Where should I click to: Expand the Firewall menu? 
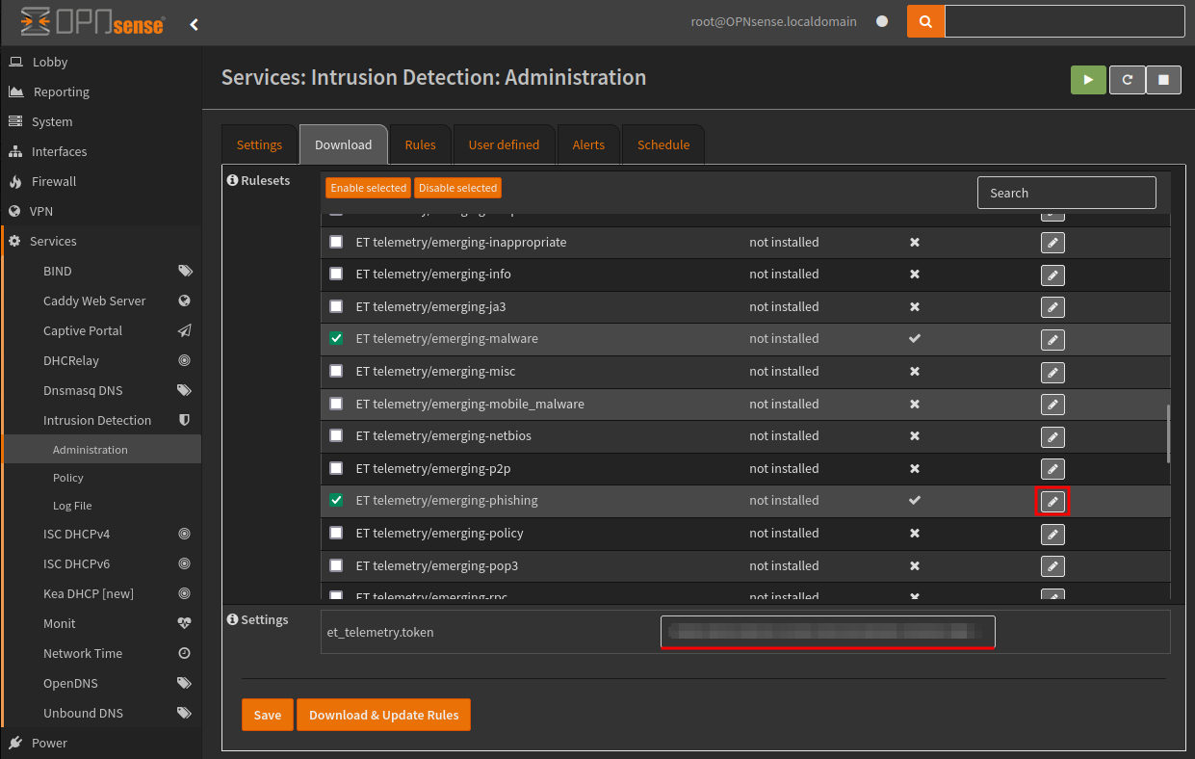(101, 181)
